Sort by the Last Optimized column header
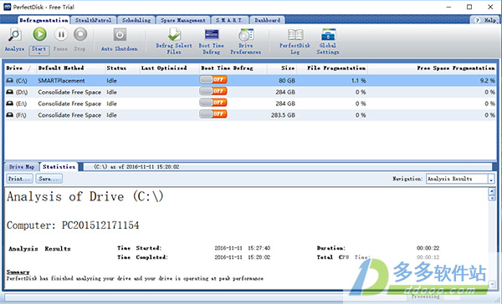Screen dimensions: 502x304 tap(169, 68)
